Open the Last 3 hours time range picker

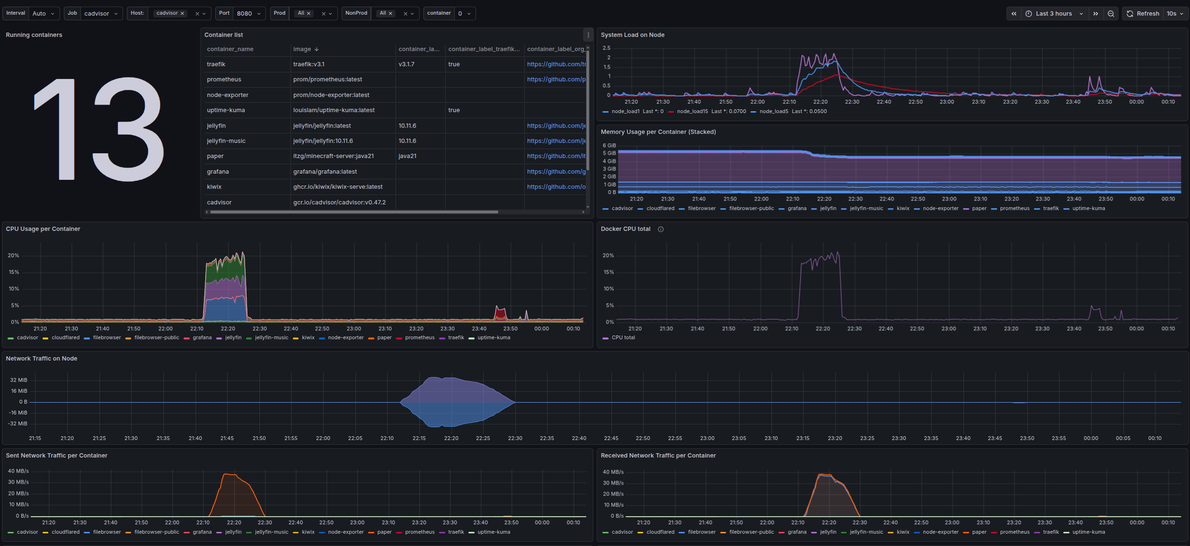(1053, 13)
